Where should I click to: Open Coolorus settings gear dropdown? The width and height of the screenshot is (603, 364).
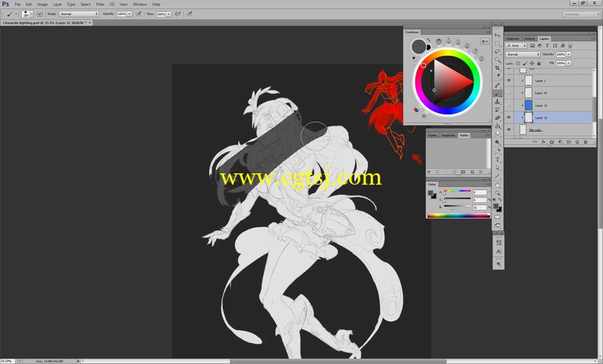click(x=485, y=41)
